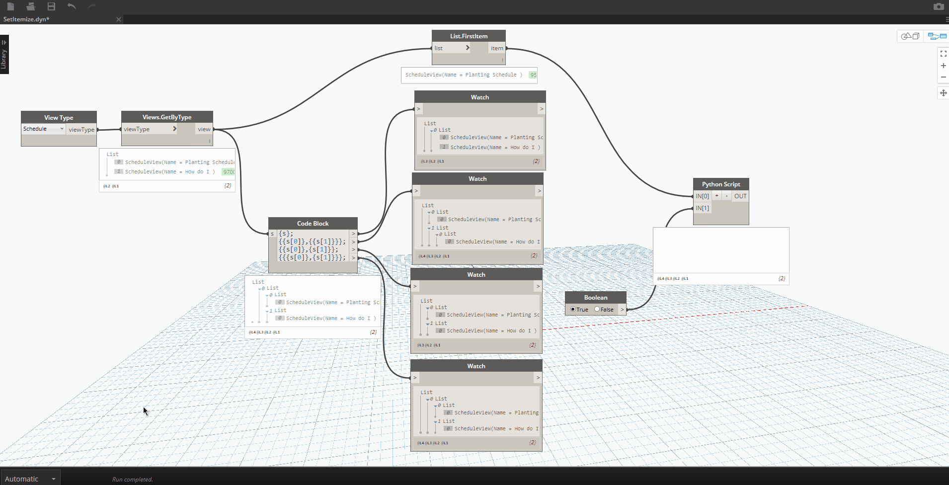Image resolution: width=949 pixels, height=485 pixels.
Task: Select the View Type node by its title
Action: [59, 117]
